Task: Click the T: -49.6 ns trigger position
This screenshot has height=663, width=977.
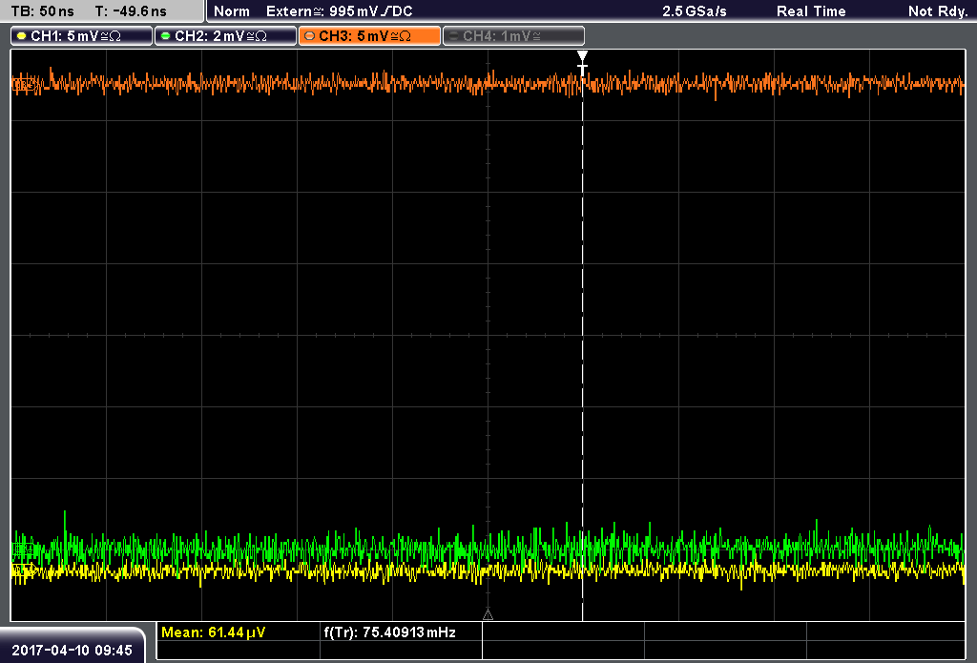Action: [131, 11]
